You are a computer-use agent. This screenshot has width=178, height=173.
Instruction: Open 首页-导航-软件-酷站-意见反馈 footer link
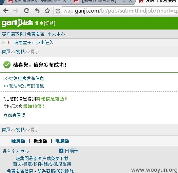tap(42, 164)
